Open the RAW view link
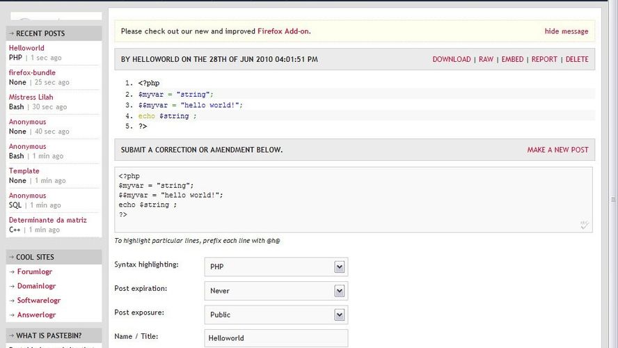The image size is (618, 348). pos(486,59)
